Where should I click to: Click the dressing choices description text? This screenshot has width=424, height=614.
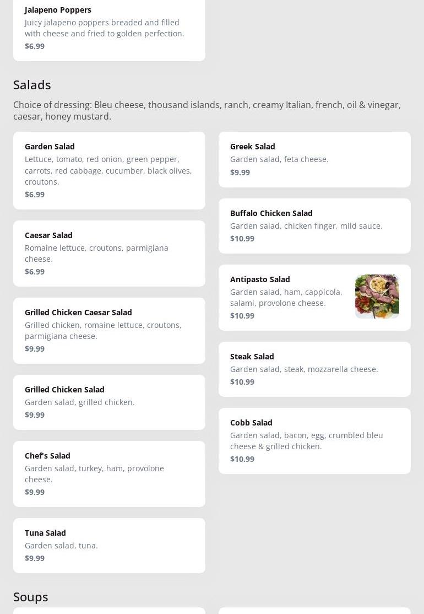click(x=206, y=110)
